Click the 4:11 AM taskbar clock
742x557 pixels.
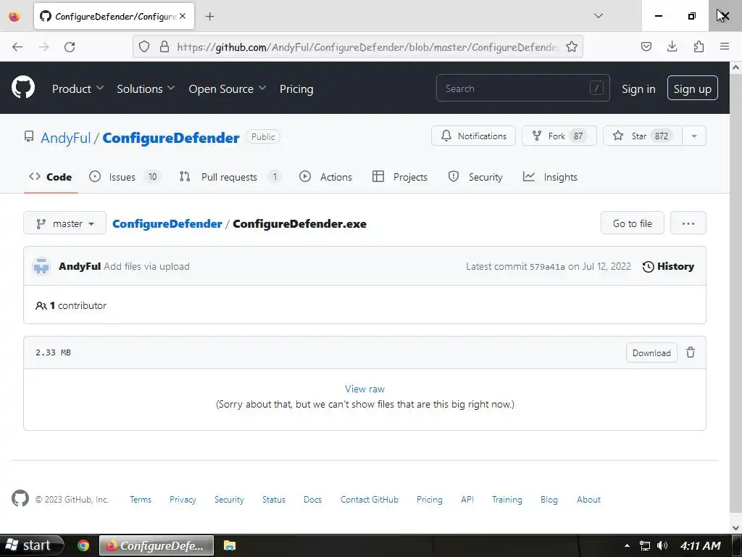coord(700,545)
